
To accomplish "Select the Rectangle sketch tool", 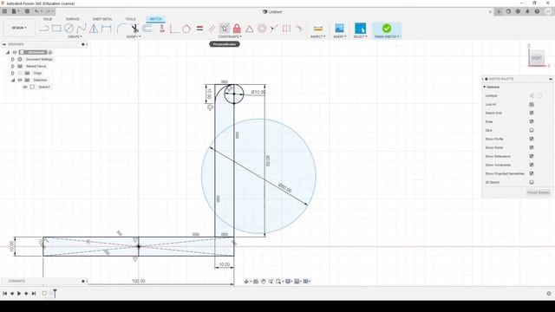I will tap(56, 29).
